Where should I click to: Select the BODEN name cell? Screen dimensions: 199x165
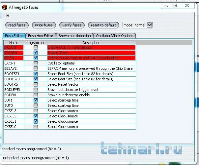click(14, 95)
